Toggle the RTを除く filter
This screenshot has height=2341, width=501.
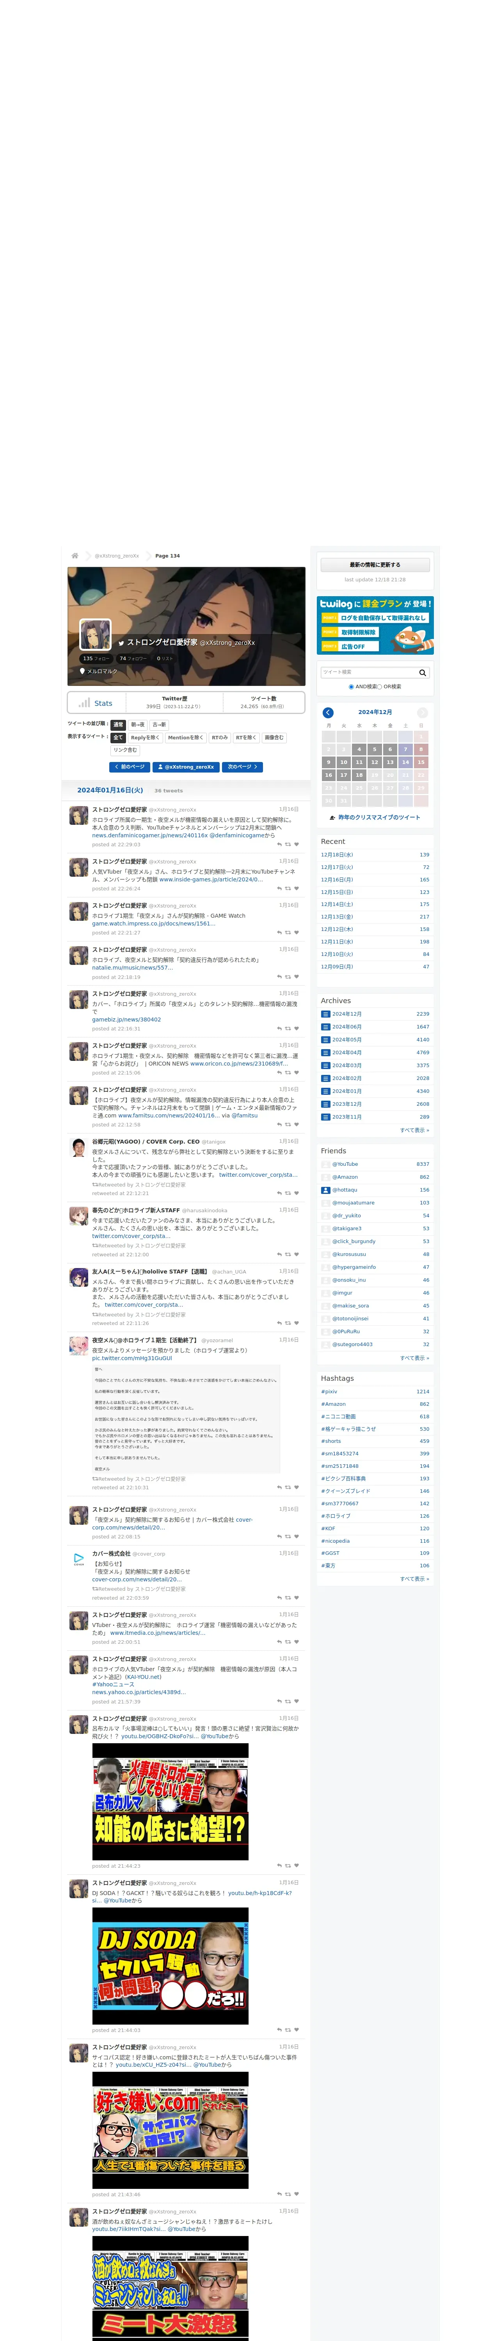pos(247,738)
